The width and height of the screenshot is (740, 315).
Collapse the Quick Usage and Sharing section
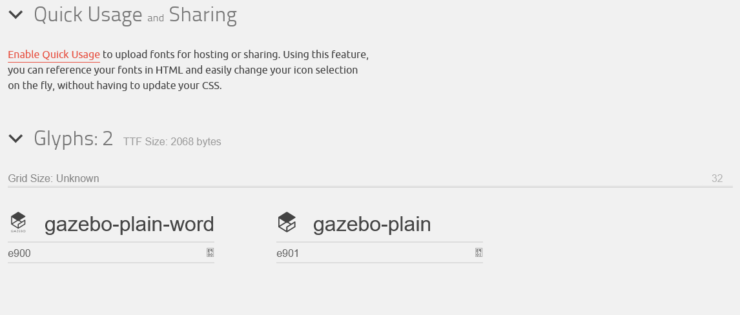pyautogui.click(x=15, y=14)
